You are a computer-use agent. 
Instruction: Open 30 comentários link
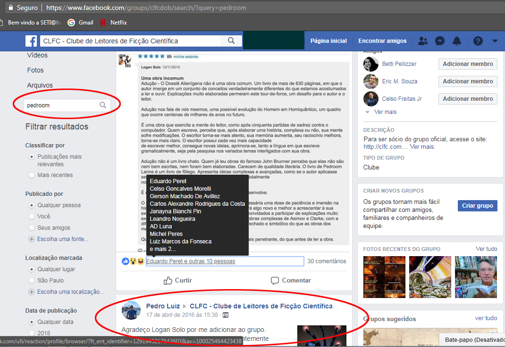click(327, 261)
